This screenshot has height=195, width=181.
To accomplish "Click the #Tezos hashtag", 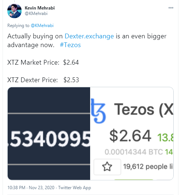I will [x=70, y=45].
